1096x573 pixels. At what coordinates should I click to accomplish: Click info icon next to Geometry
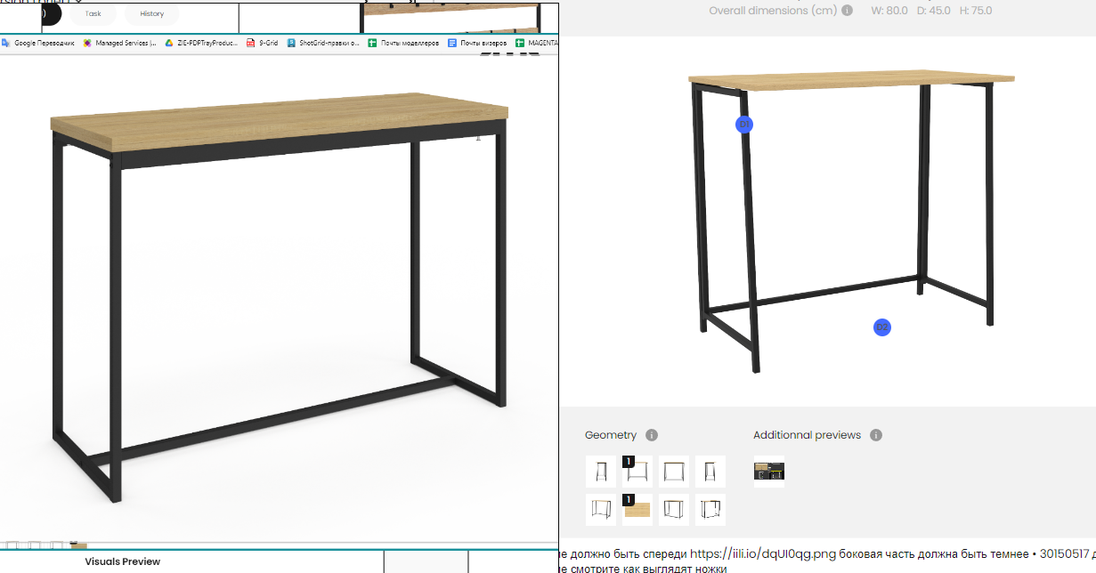652,435
